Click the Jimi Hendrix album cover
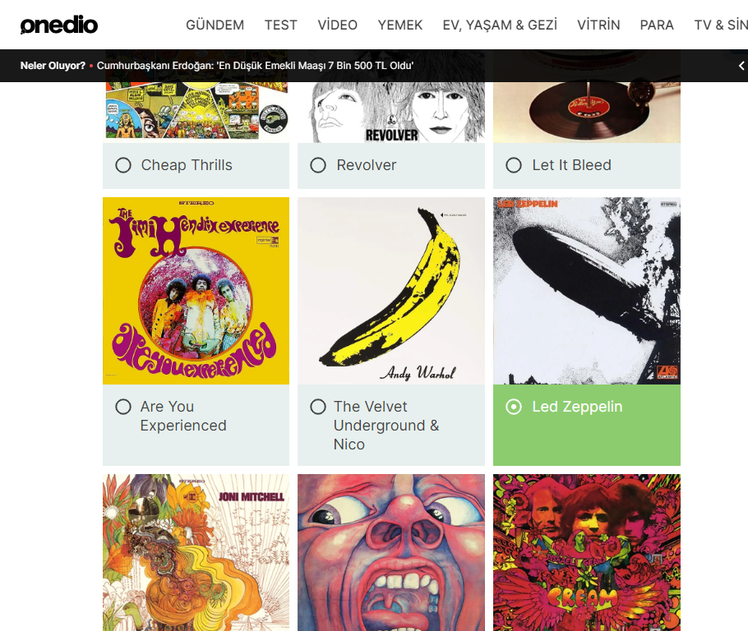Image resolution: width=748 pixels, height=631 pixels. 196,291
